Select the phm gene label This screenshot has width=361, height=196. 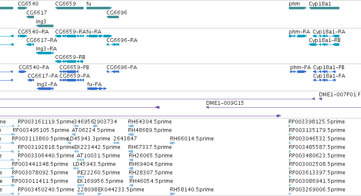click(x=294, y=4)
